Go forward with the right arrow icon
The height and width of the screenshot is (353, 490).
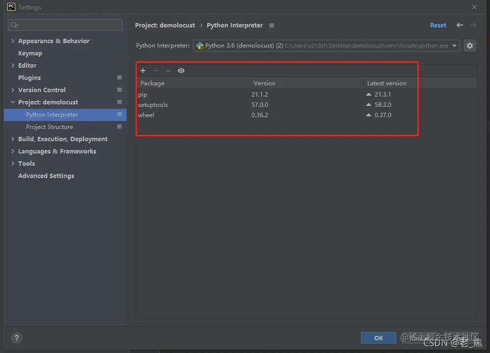[x=473, y=25]
